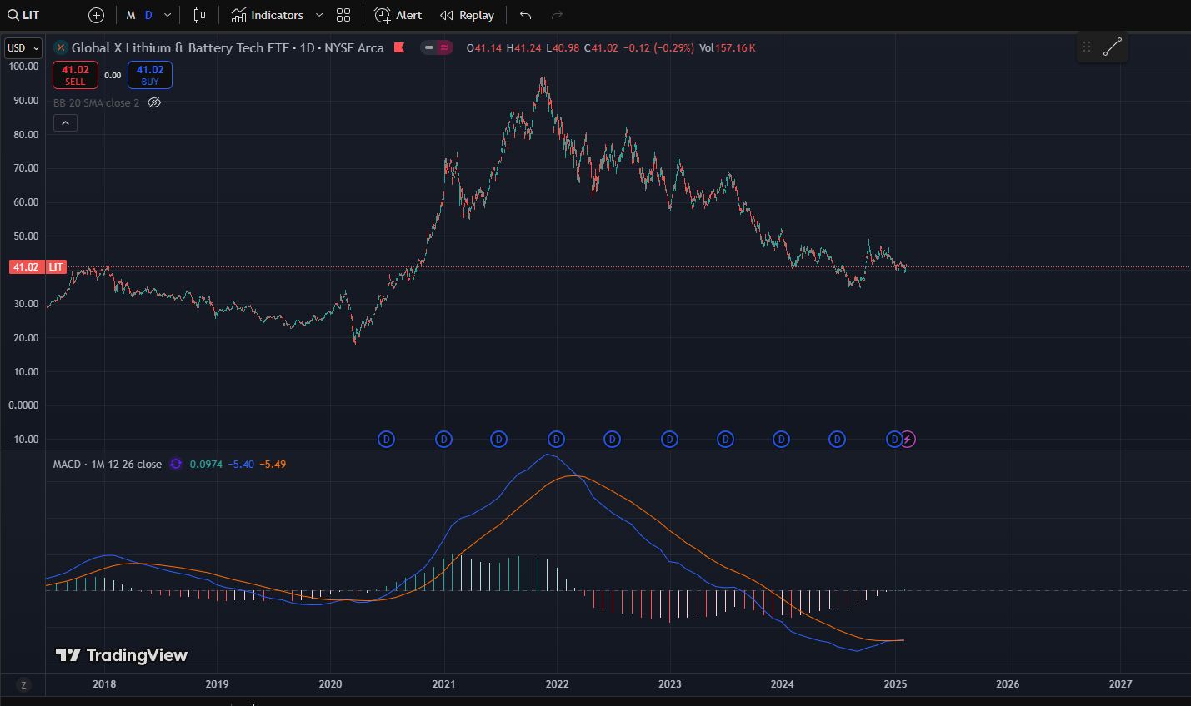Click the redo arrow
1191x706 pixels.
pyautogui.click(x=557, y=15)
